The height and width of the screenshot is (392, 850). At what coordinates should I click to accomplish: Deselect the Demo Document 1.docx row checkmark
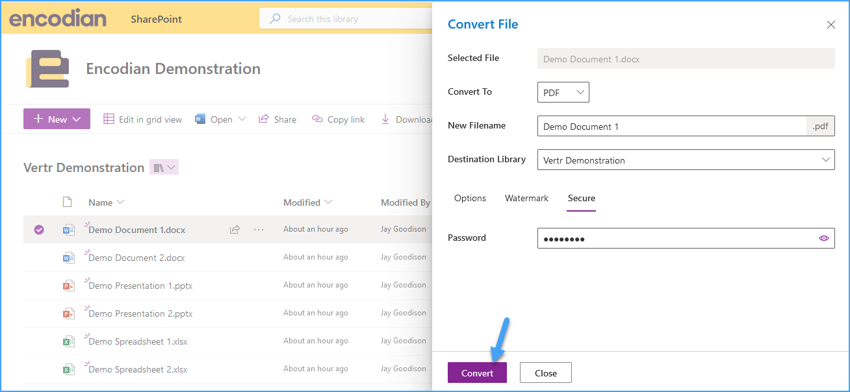pyautogui.click(x=39, y=229)
